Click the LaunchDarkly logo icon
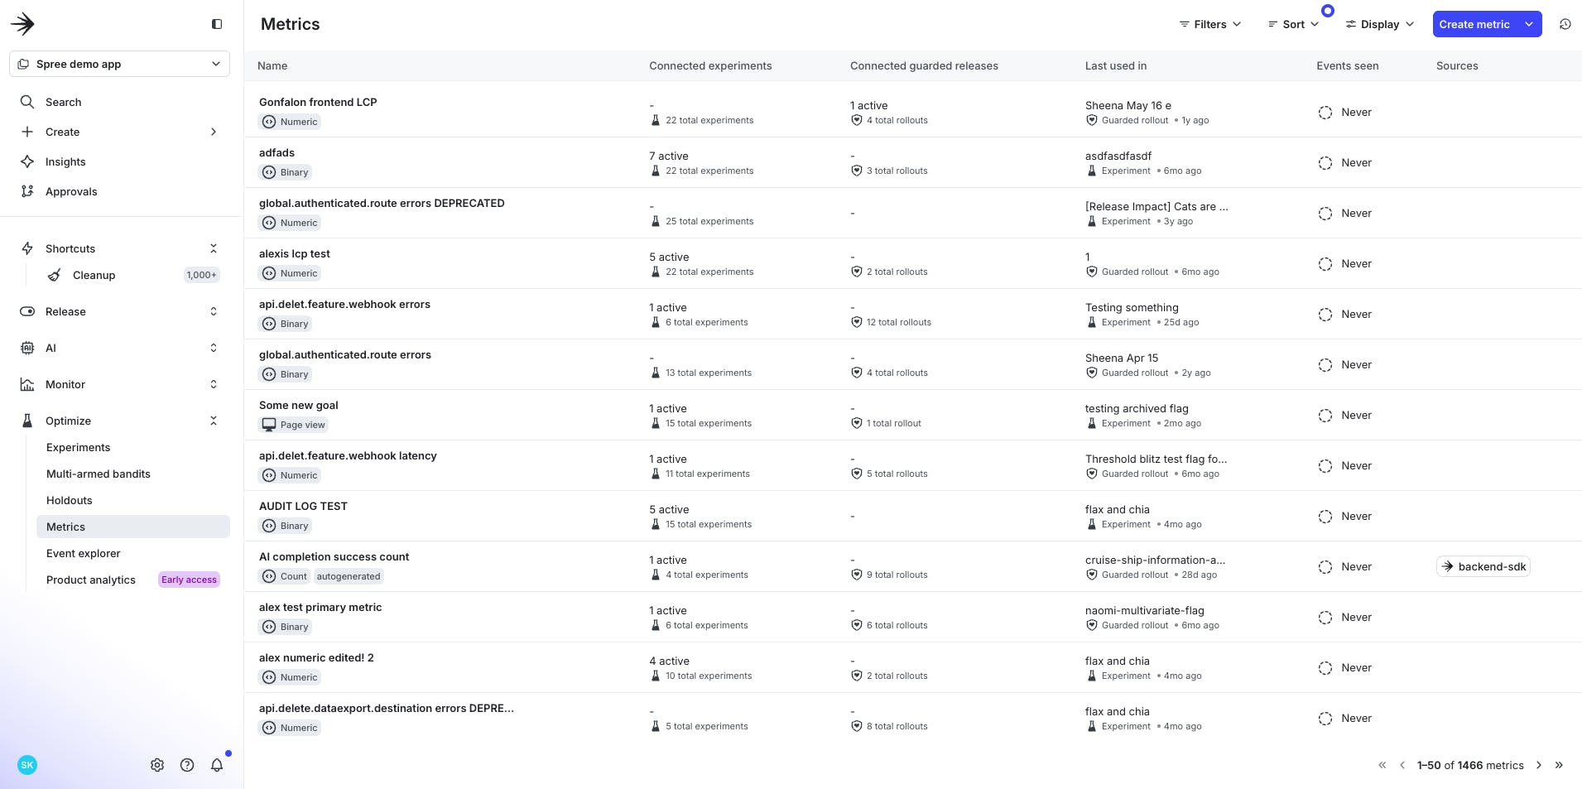This screenshot has width=1582, height=789. (23, 24)
